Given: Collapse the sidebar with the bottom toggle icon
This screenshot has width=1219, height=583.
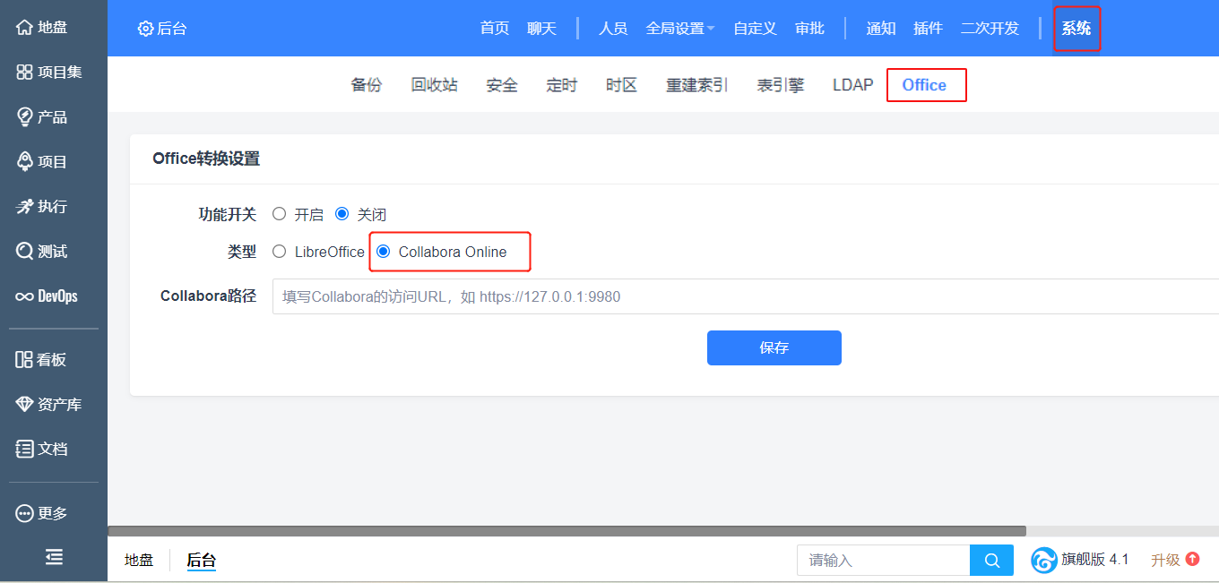Looking at the screenshot, I should [54, 558].
